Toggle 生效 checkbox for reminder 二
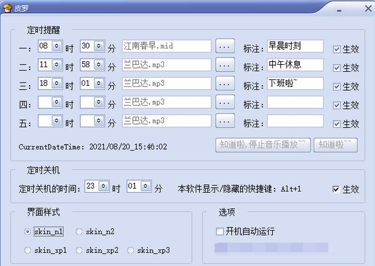Viewport: 375px width, 266px height. [x=336, y=68]
